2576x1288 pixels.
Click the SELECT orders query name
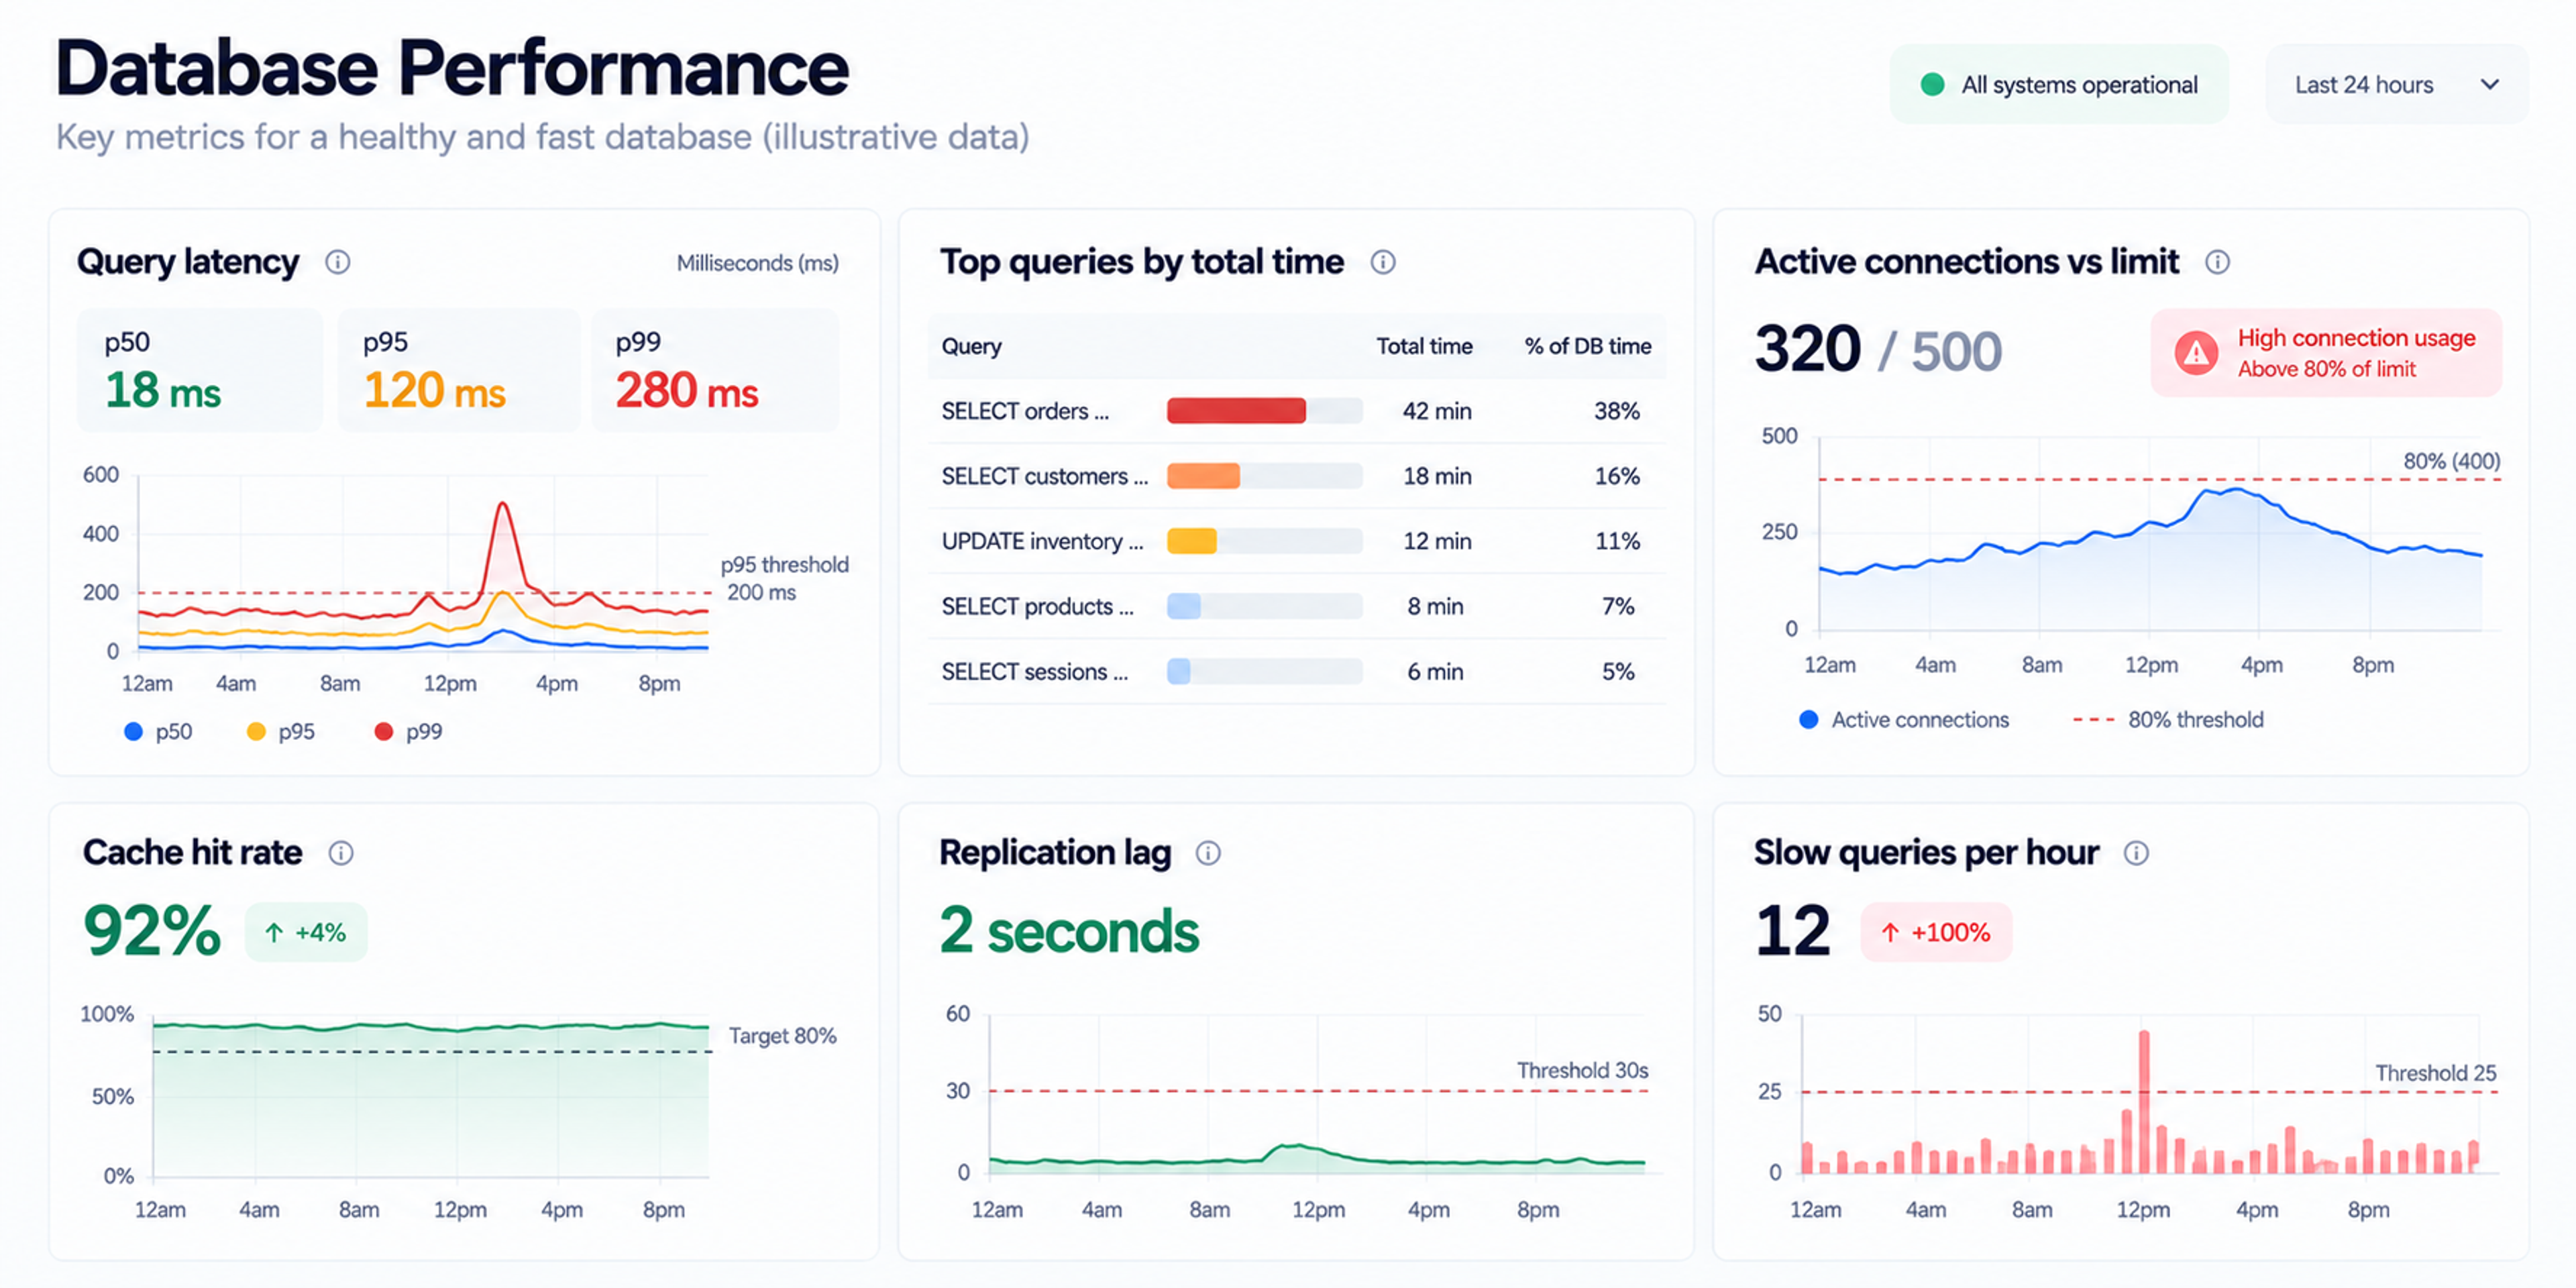[x=1025, y=411]
